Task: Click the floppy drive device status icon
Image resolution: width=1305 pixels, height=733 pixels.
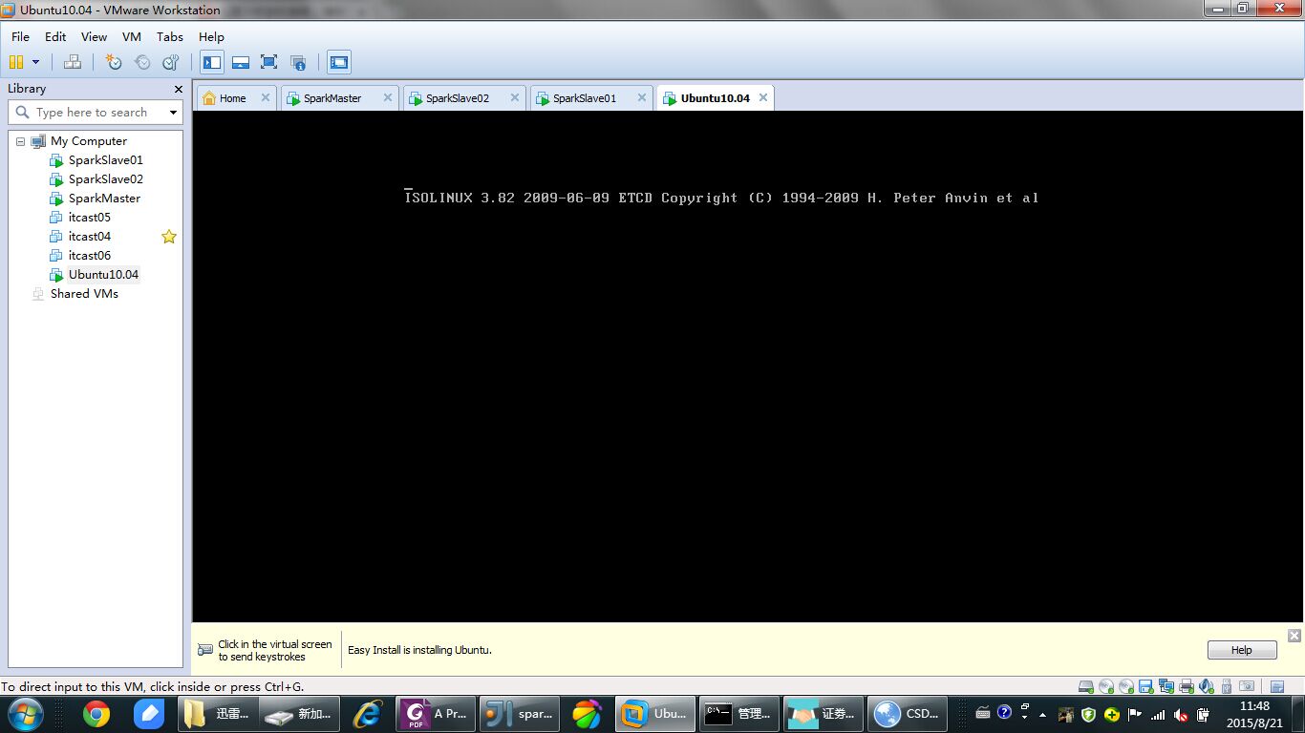Action: coord(1145,686)
